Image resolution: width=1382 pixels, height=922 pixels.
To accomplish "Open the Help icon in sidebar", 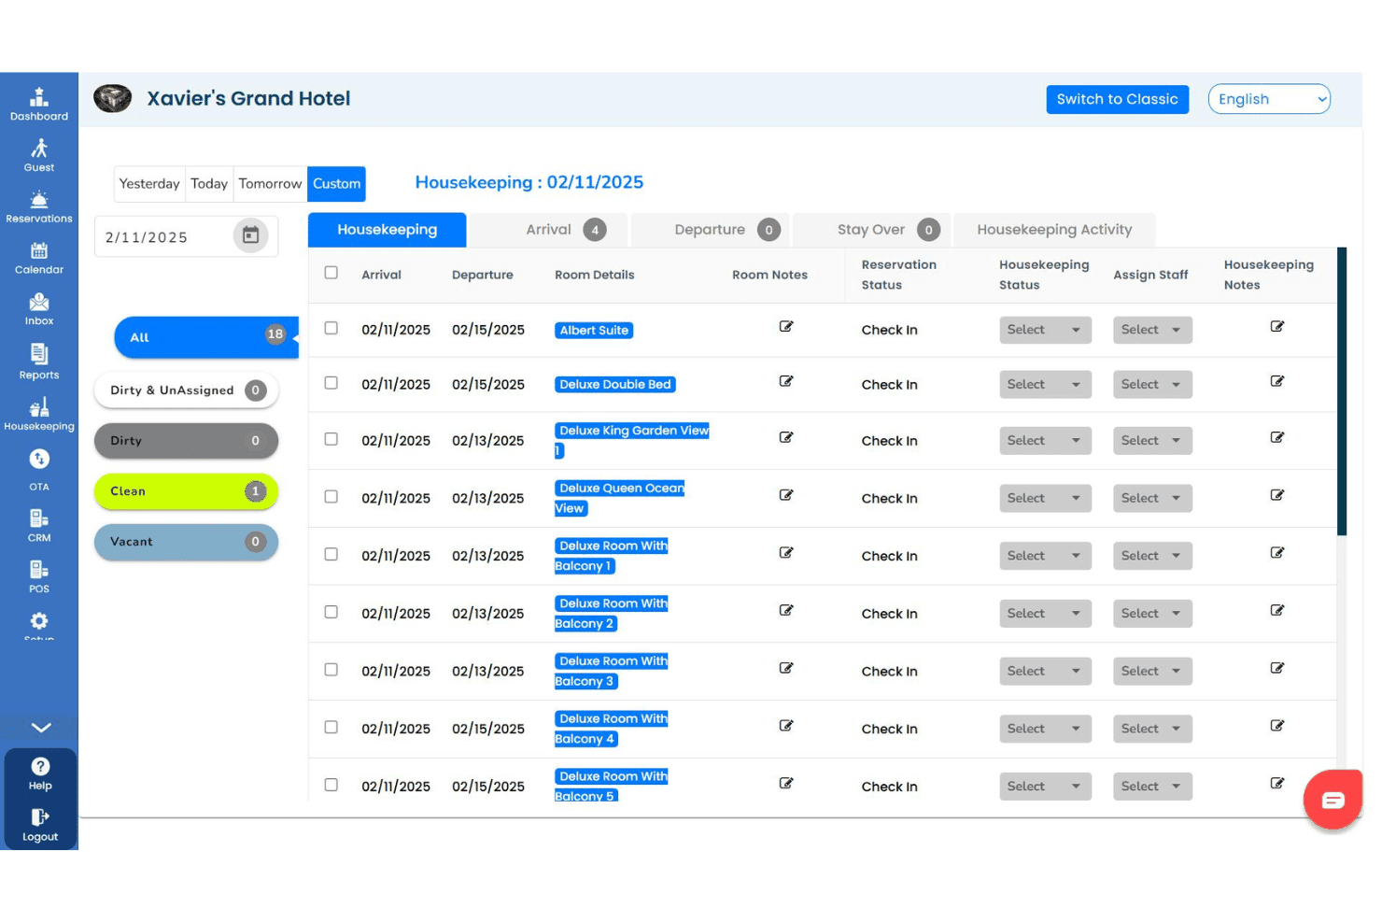I will [x=40, y=767].
